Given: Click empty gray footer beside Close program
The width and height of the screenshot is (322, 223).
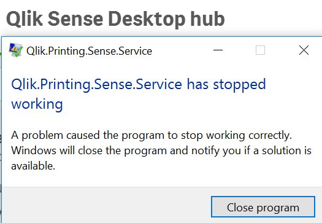Looking at the screenshot, I should [107, 206].
